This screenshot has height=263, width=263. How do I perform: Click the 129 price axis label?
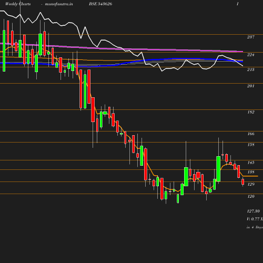click(x=251, y=184)
